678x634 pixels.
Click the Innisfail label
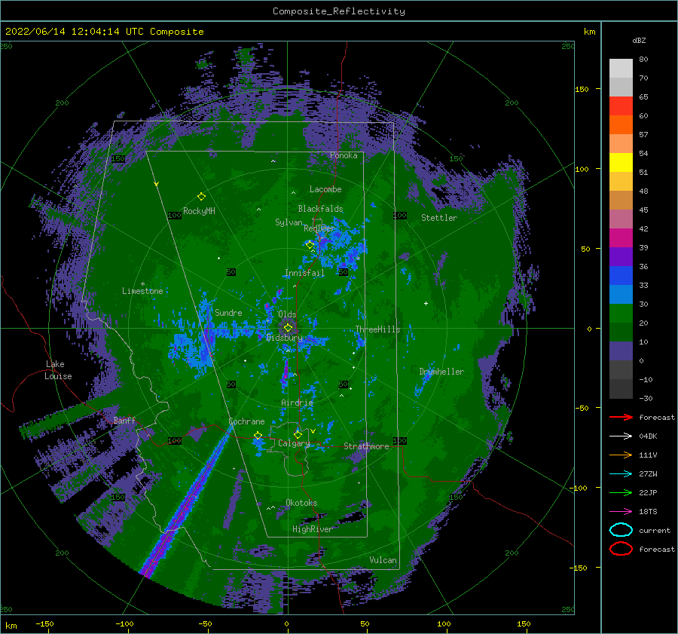pos(304,273)
